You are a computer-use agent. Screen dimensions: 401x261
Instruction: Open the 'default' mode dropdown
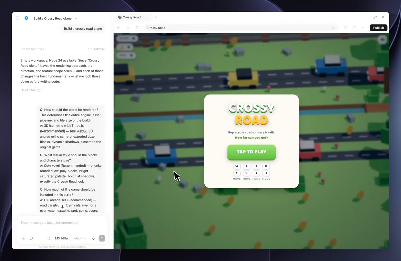pyautogui.click(x=79, y=238)
